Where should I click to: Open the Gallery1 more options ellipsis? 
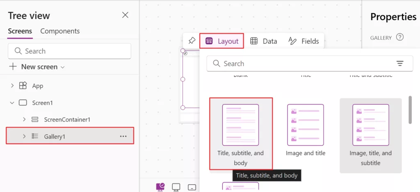pos(123,136)
